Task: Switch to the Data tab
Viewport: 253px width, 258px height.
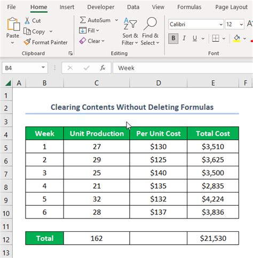Action: (x=133, y=7)
